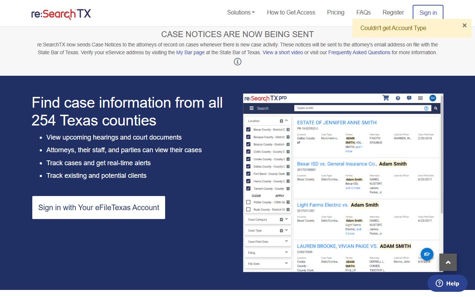Screen dimensions: 475x297
Task: Open the Pricing page
Action: point(335,12)
